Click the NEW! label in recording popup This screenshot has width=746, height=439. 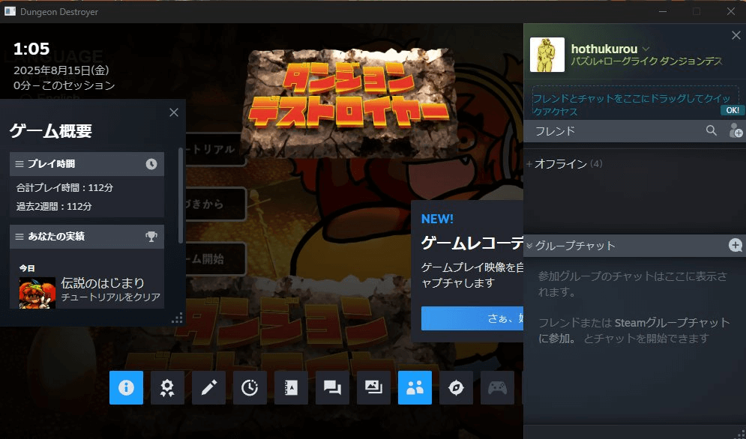point(437,219)
